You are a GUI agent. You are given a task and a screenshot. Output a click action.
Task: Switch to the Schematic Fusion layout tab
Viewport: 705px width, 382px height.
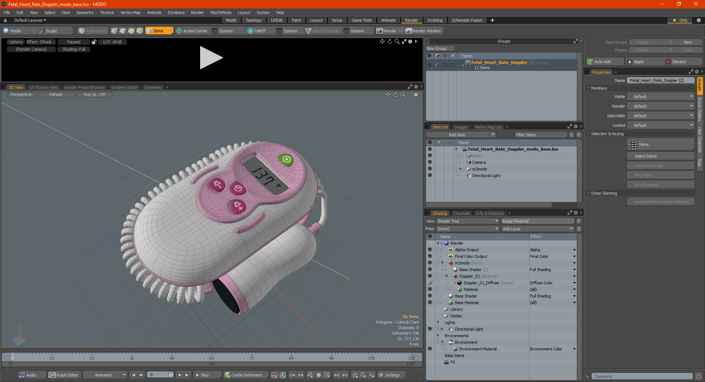(467, 20)
